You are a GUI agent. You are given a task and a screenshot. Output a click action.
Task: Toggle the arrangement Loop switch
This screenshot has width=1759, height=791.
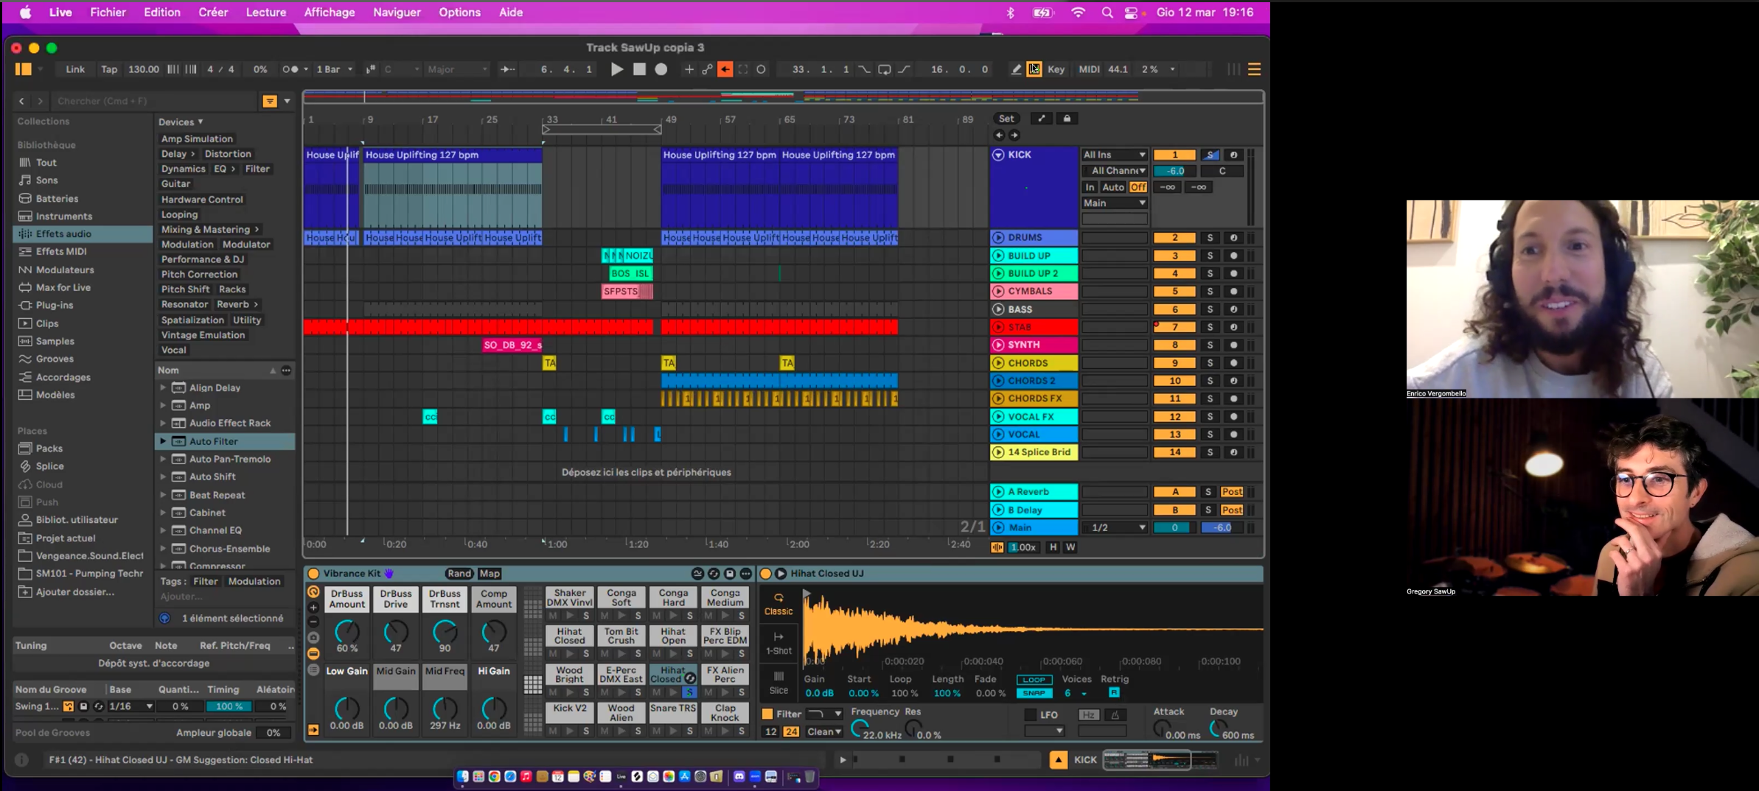pos(884,69)
